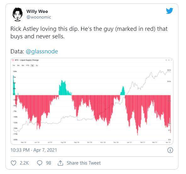The width and height of the screenshot is (186, 174).
Task: Open Willy Woo's profile avatar
Action: (17, 14)
